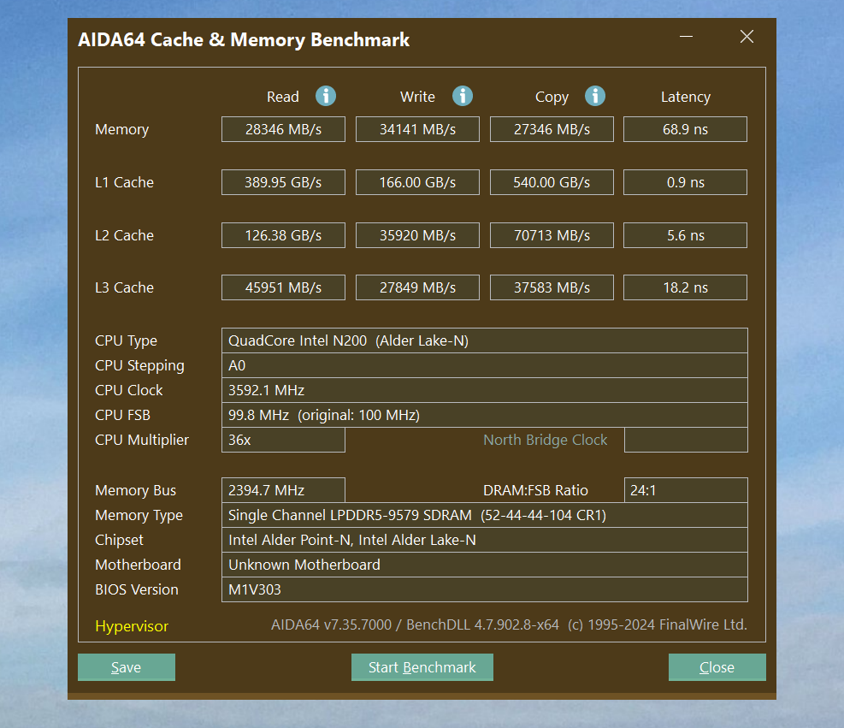Select L1 Cache write 166.00 GB/s
This screenshot has height=728, width=844.
point(417,182)
